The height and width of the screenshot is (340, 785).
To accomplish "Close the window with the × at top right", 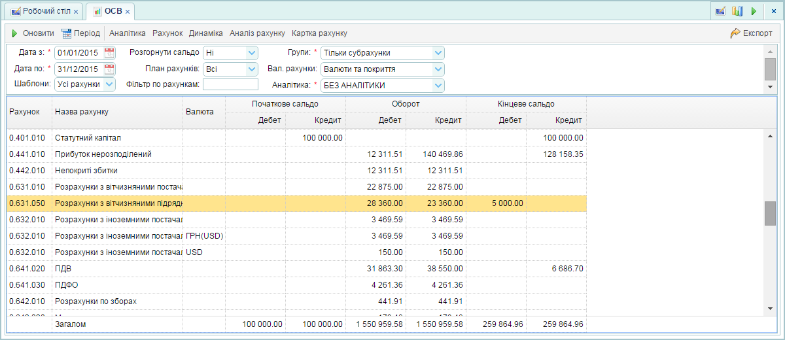I will [773, 11].
